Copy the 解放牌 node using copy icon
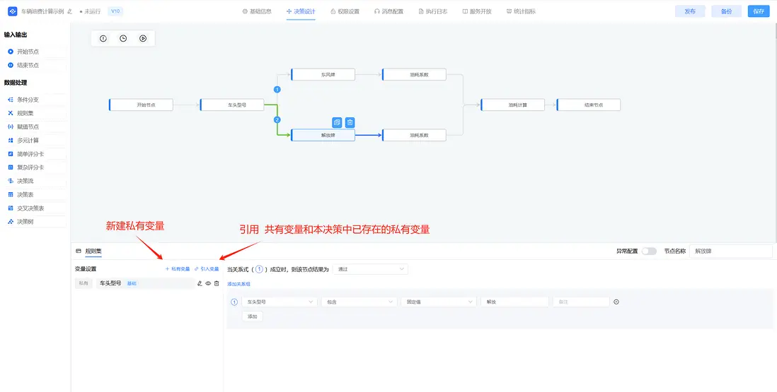Viewport: 777px width, 392px height. pos(337,122)
